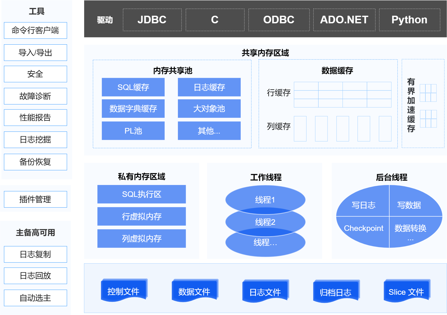Select the 大对象池 block
Screen dimensions: 447x315
pos(209,108)
